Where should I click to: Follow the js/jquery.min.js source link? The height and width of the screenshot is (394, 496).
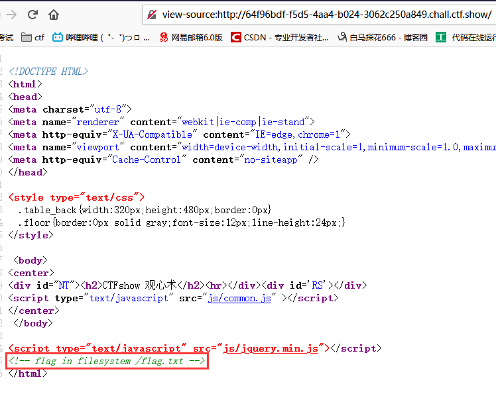click(x=271, y=348)
